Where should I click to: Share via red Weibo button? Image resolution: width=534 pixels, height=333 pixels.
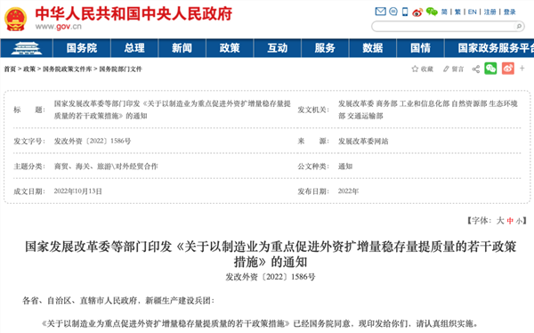(x=508, y=69)
